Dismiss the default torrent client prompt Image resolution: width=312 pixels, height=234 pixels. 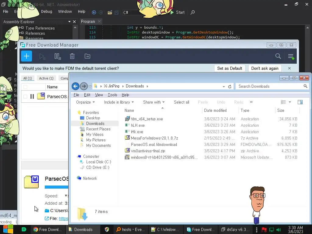click(x=289, y=68)
